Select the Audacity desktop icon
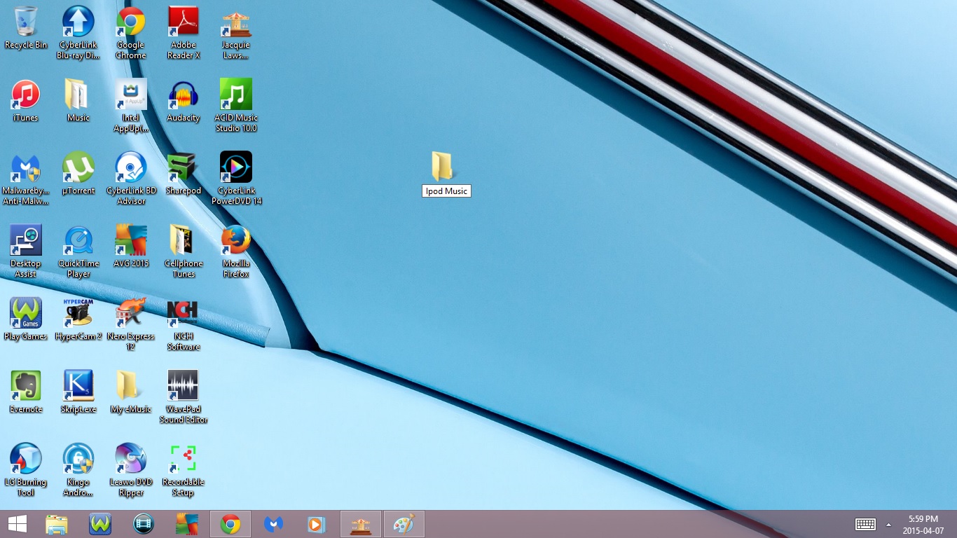 [x=184, y=101]
